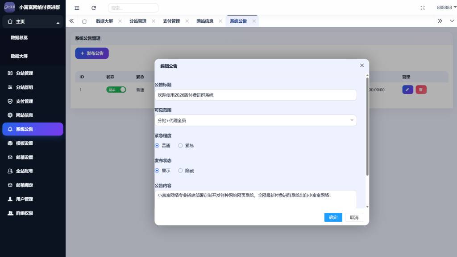Switch to 分站管理 tab

click(x=138, y=21)
